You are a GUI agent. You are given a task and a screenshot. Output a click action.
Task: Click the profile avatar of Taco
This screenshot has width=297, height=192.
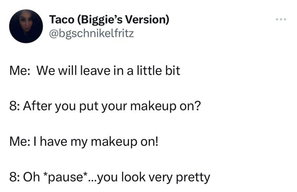pos(26,26)
